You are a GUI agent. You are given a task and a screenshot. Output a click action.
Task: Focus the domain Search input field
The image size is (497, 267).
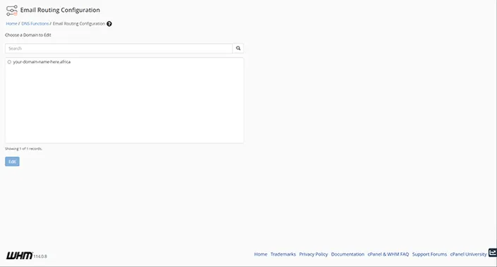[x=119, y=49]
